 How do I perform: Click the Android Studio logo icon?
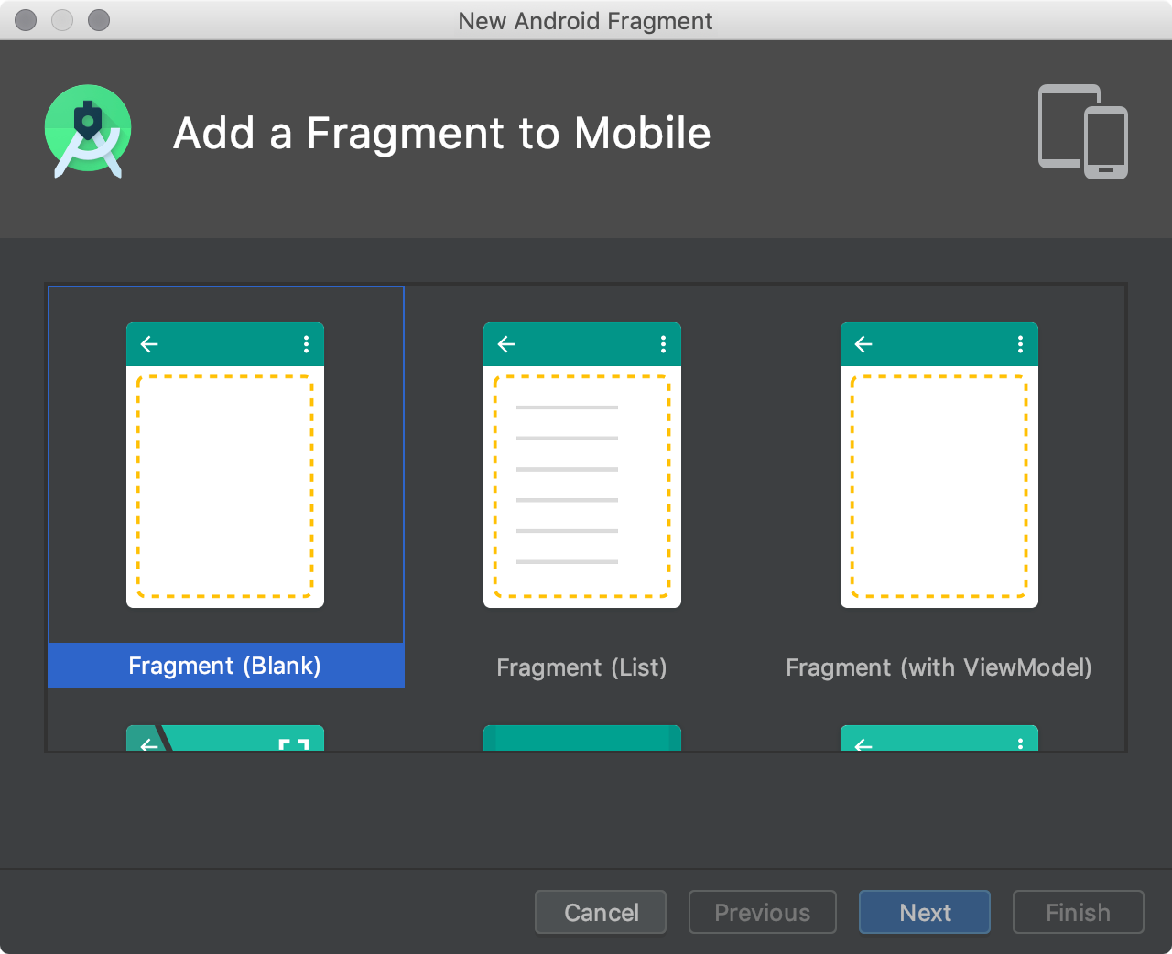[x=88, y=131]
